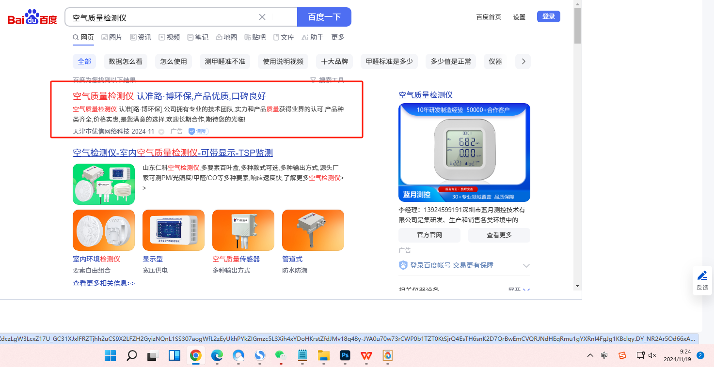
Task: Select the 全部 filter chip
Action: 84,61
